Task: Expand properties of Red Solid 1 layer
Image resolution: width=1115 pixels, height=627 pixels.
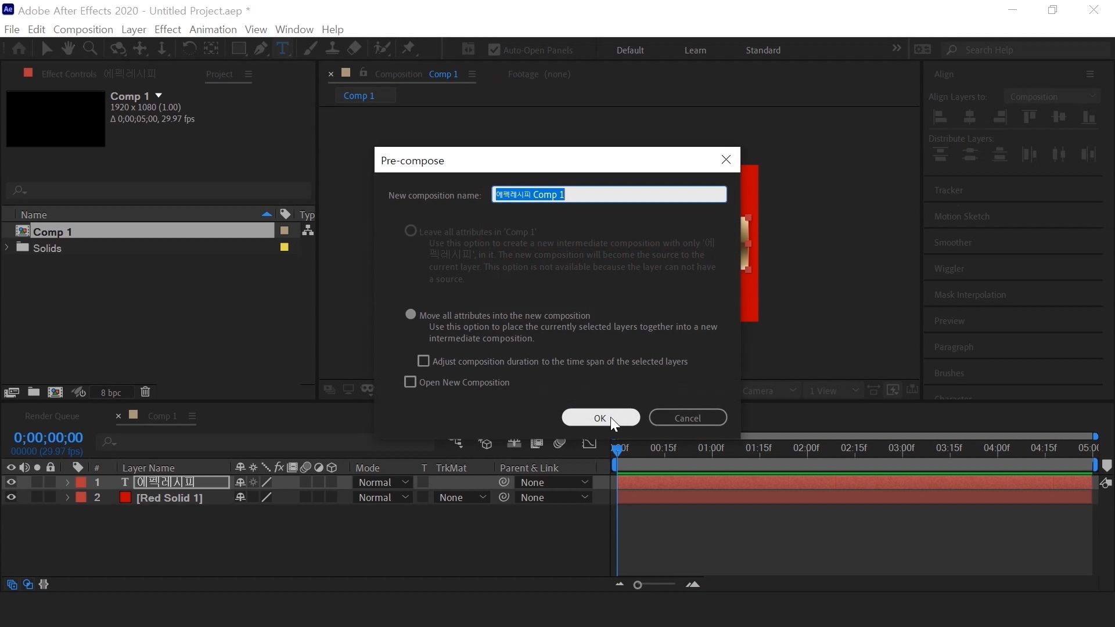Action: 67,498
